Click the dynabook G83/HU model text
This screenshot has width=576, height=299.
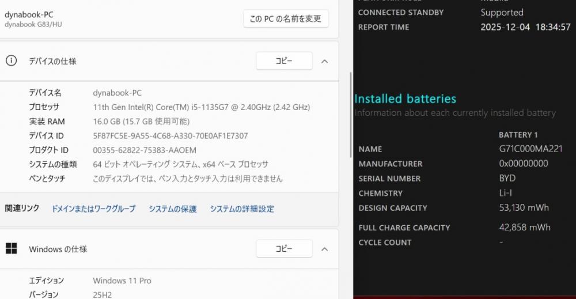click(x=33, y=25)
